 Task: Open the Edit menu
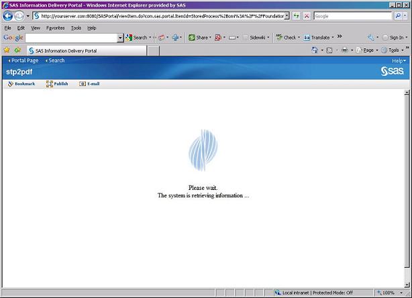[21, 28]
